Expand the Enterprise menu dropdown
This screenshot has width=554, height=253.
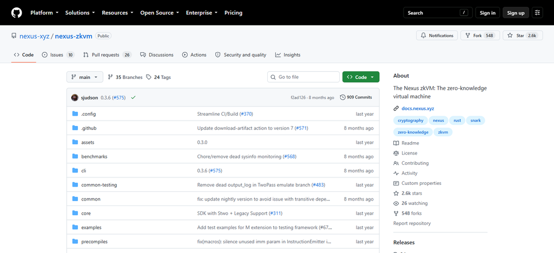202,12
